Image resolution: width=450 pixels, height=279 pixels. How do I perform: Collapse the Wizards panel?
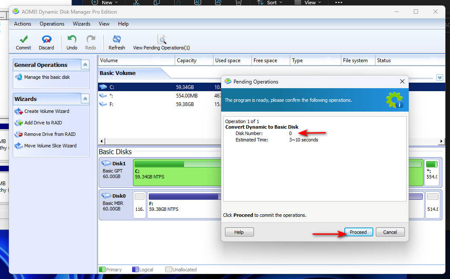pyautogui.click(x=85, y=99)
